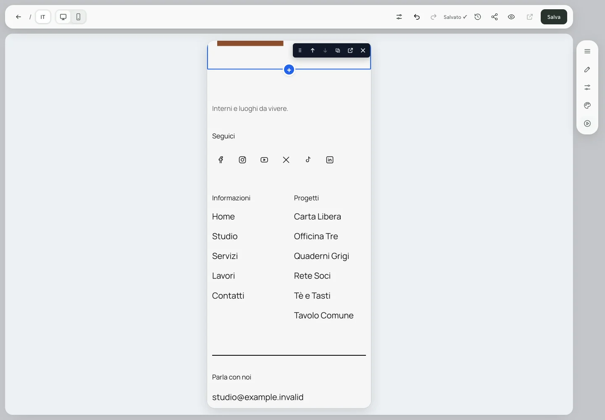Viewport: 605px width, 420px height.
Task: Open the Studio footer link
Action: 225,236
